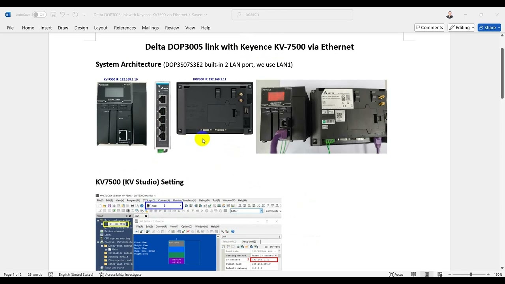This screenshot has height=284, width=505.
Task: Open the View tab
Action: coord(190,28)
